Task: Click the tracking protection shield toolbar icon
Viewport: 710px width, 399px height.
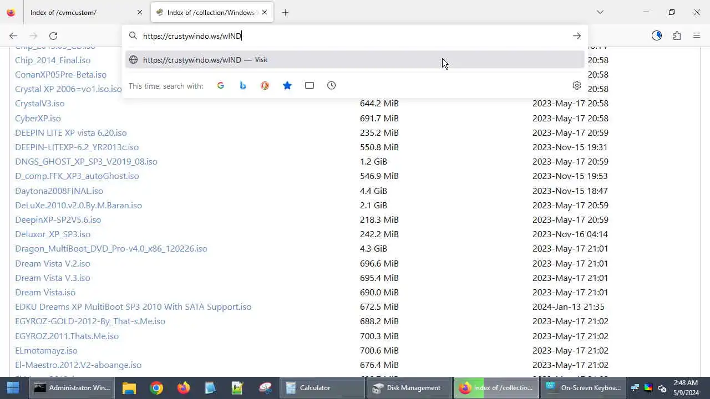Action: (x=657, y=36)
